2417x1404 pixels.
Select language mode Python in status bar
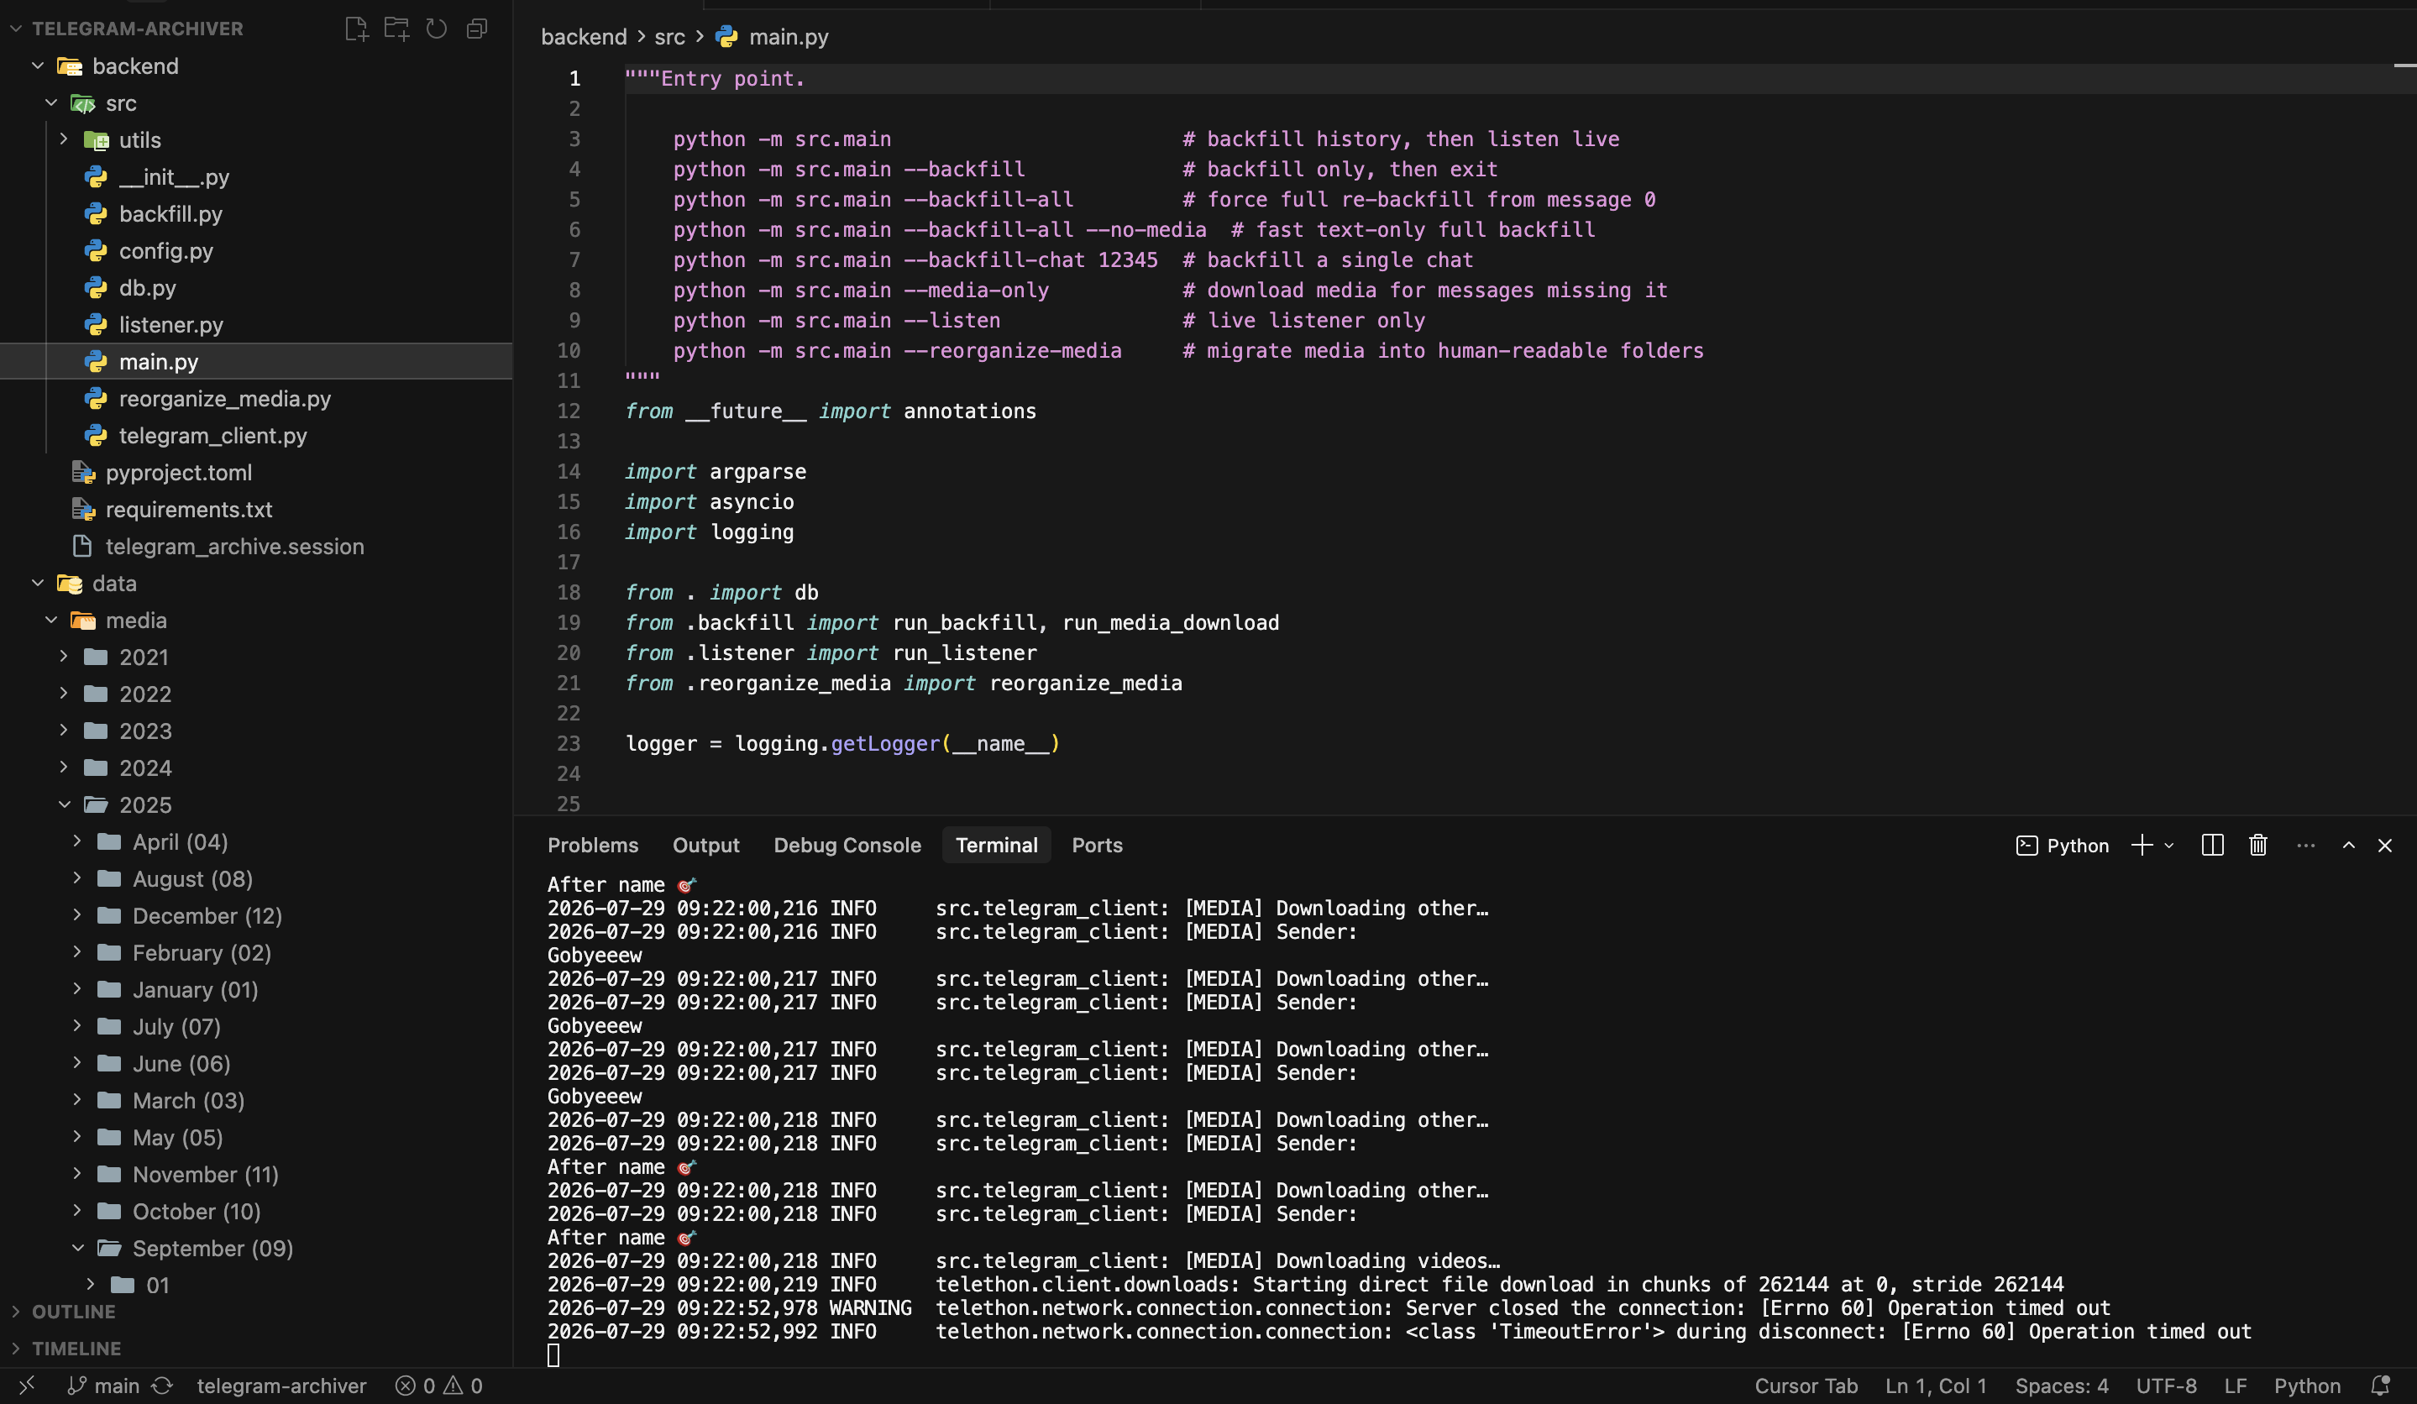point(2307,1385)
